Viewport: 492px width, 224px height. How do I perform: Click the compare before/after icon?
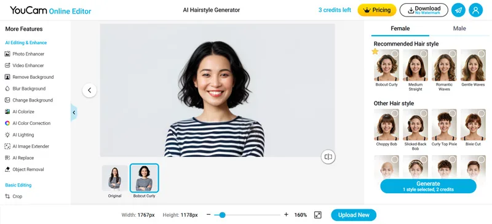pyautogui.click(x=328, y=157)
